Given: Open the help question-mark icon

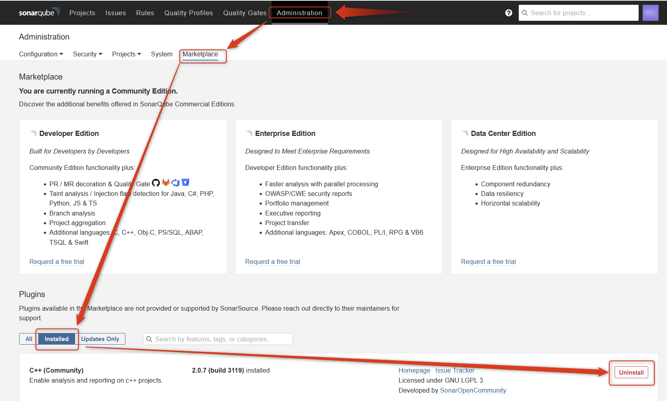Looking at the screenshot, I should pyautogui.click(x=508, y=12).
